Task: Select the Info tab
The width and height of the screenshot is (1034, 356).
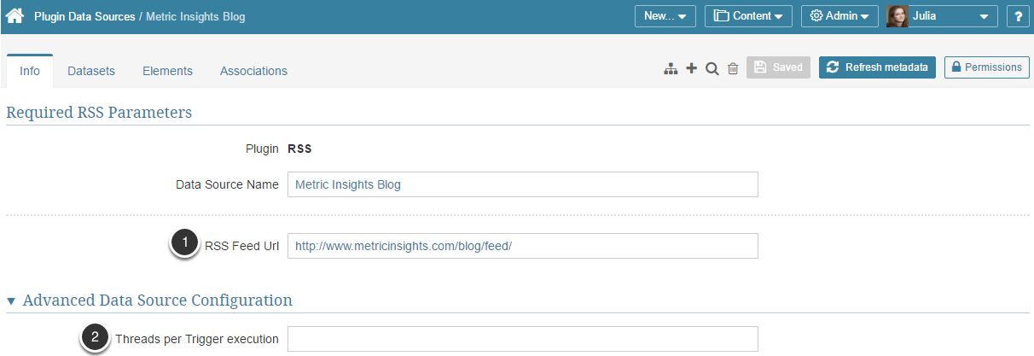Action: click(30, 71)
